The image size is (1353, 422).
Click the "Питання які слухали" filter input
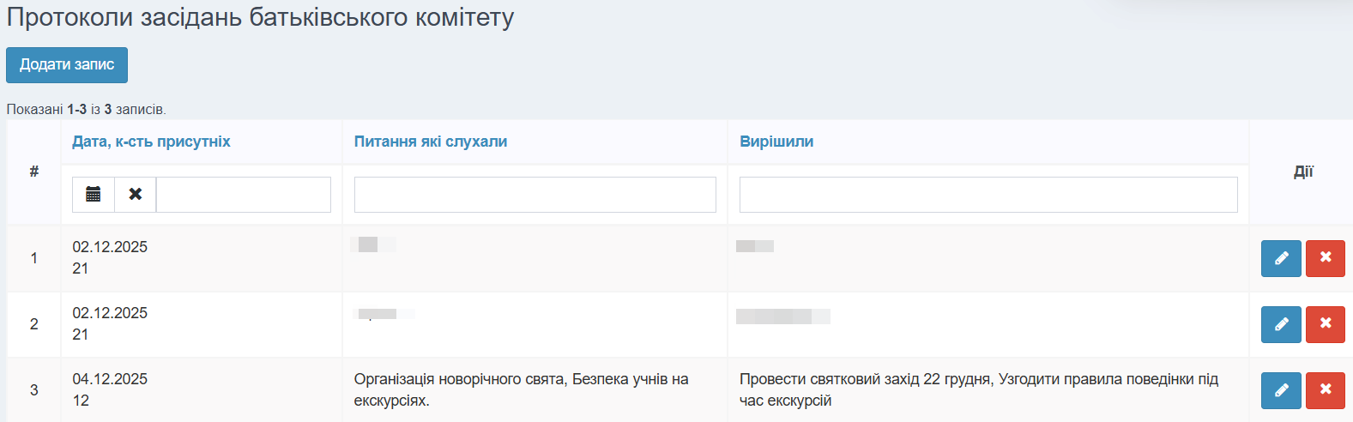tap(535, 195)
